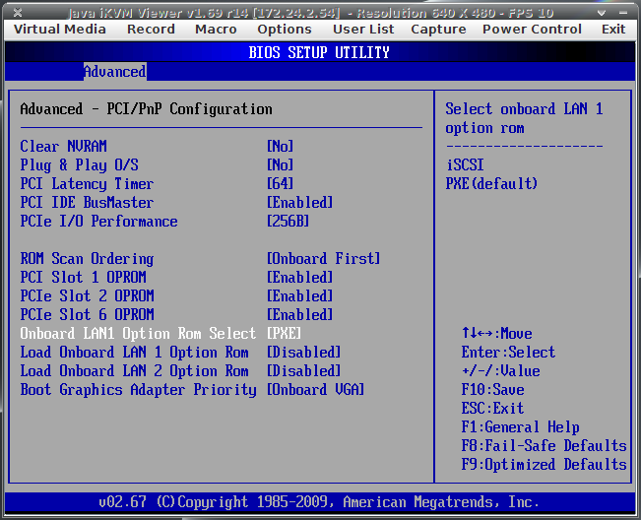This screenshot has height=520, width=641.
Task: Change ROM Scan Ordering Onboard First value
Action: [323, 259]
